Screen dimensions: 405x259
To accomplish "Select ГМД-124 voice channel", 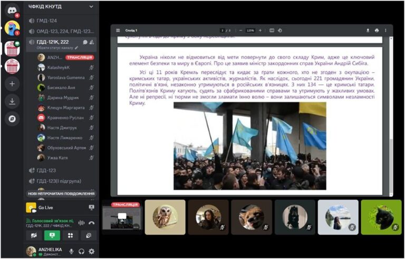I will 46,21.
